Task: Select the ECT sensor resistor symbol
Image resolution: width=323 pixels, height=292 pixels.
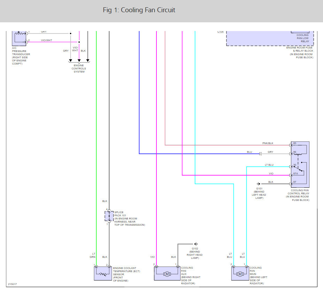Action: [x=103, y=274]
